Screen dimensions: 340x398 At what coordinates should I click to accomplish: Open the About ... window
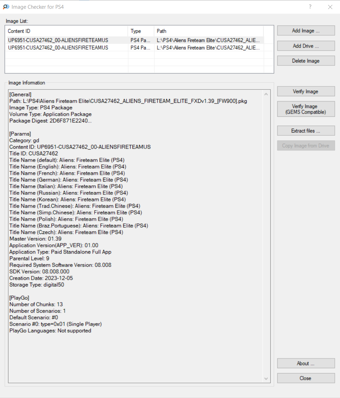point(306,363)
